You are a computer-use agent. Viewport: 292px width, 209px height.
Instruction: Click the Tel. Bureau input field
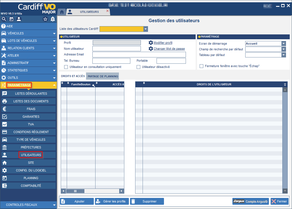[x=111, y=61]
